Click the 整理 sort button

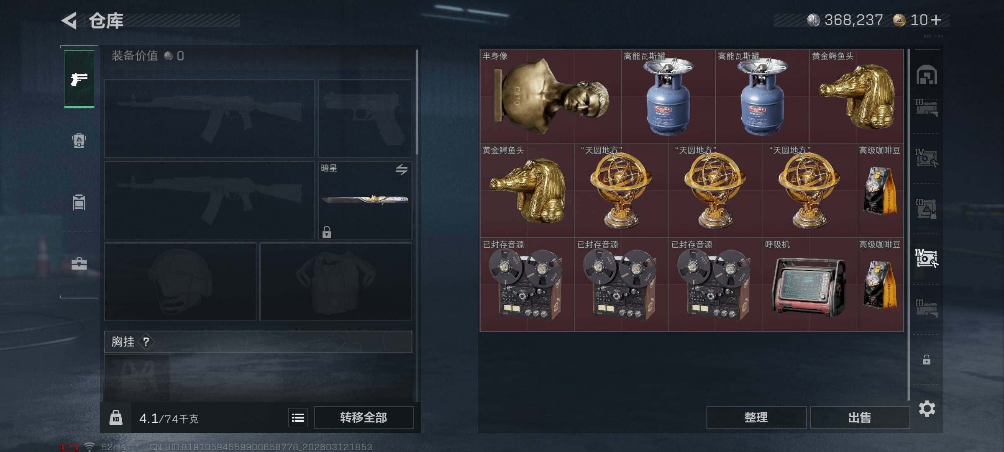[756, 417]
